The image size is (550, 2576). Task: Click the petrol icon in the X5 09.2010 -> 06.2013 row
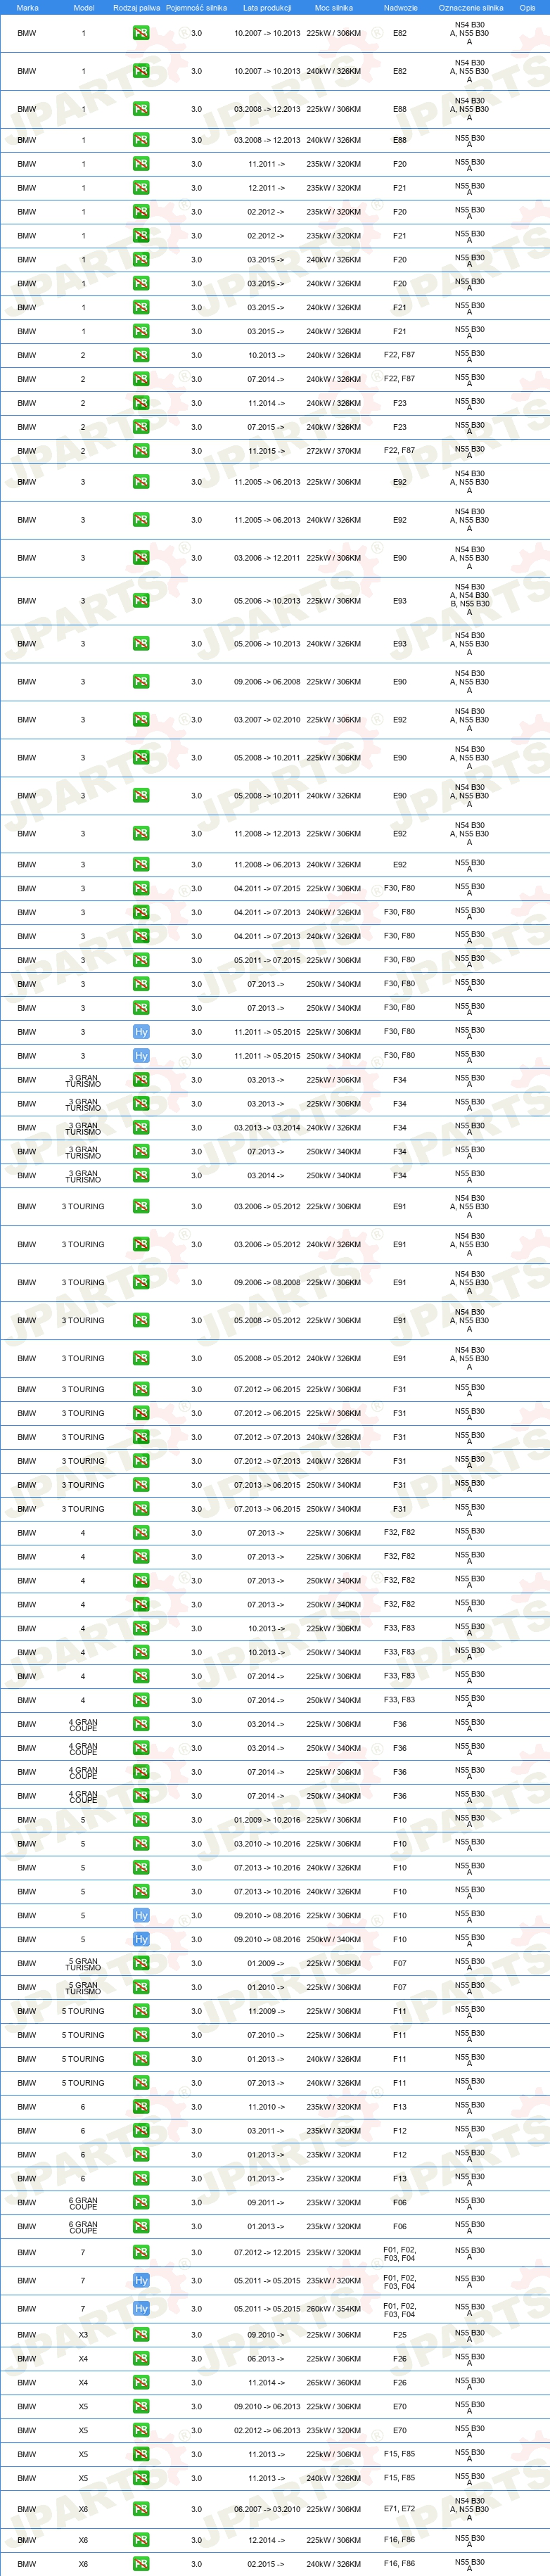tap(141, 2407)
